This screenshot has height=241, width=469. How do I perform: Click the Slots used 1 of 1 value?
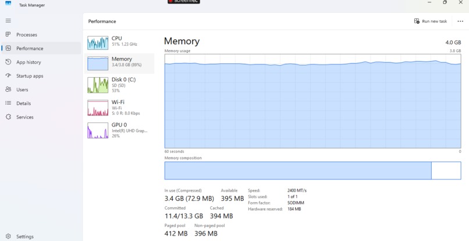tap(292, 197)
